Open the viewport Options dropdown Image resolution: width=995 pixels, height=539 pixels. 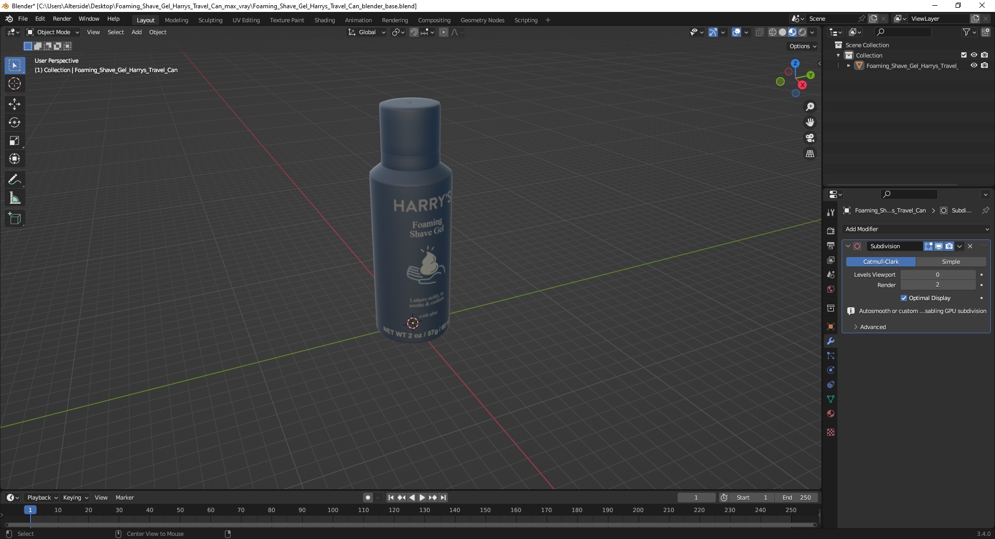click(802, 46)
